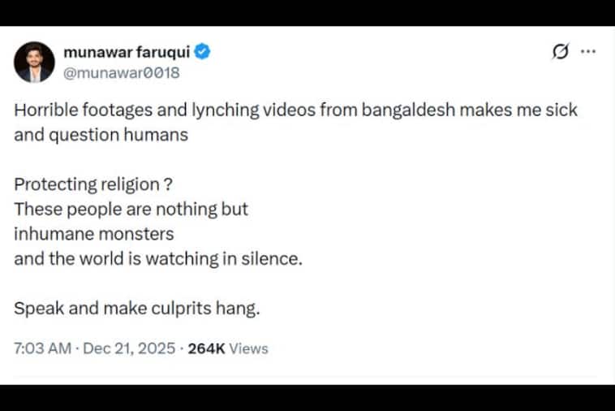The image size is (615, 411).
Task: Open Grok explain icon on the tweet
Action: point(560,53)
